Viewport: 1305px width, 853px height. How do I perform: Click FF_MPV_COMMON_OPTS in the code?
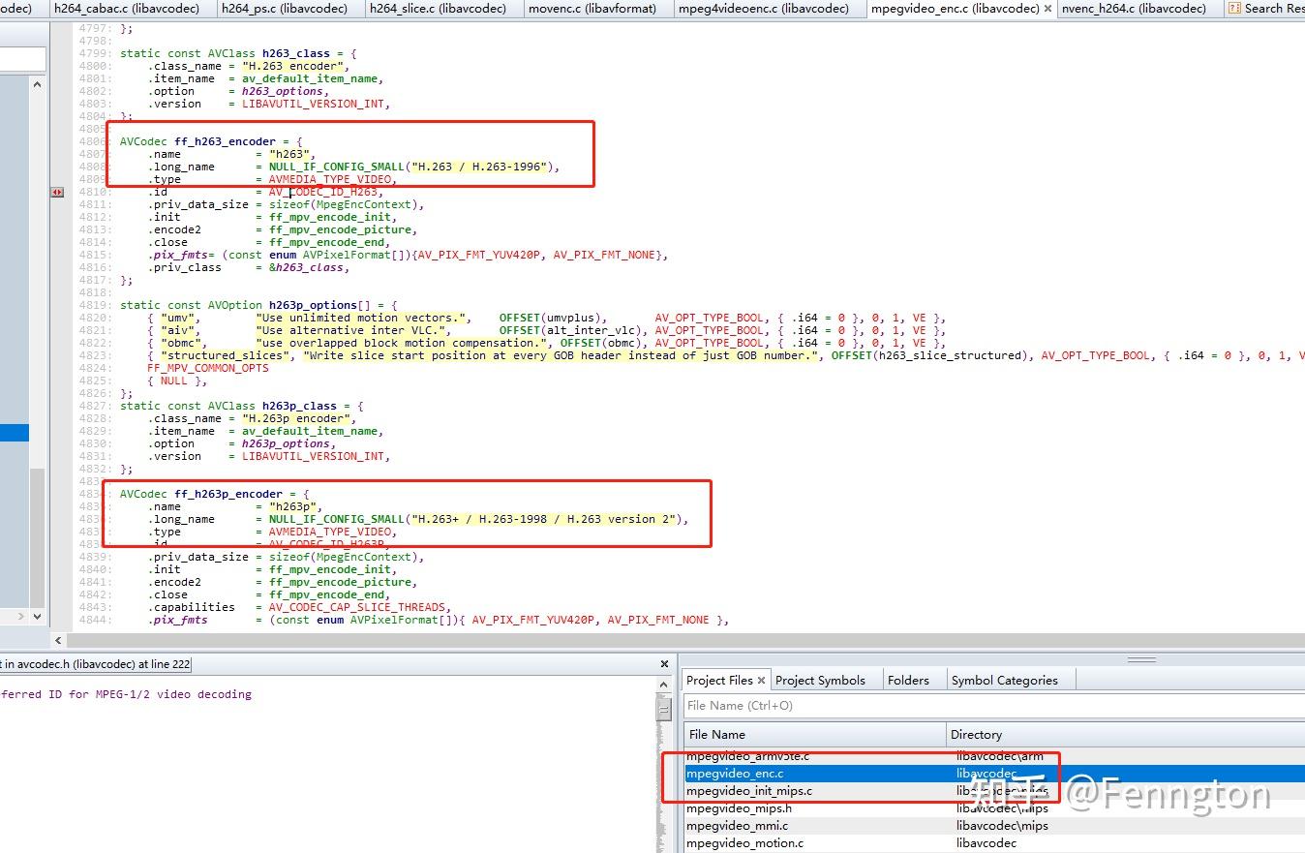click(208, 368)
